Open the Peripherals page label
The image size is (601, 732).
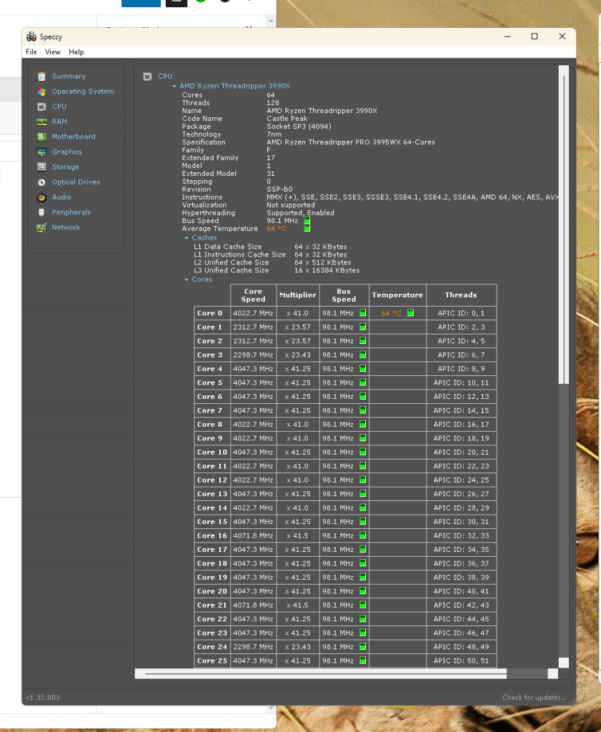tap(71, 212)
